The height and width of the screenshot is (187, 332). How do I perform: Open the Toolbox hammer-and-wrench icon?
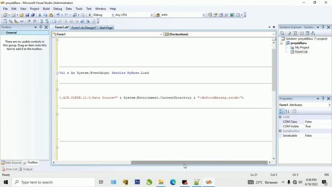point(226,15)
